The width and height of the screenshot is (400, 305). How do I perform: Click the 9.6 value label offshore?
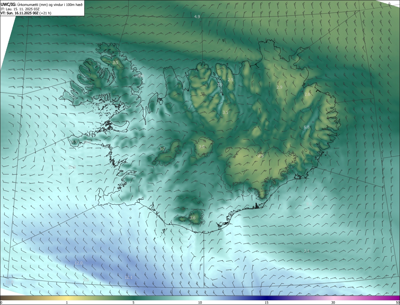[86, 280]
